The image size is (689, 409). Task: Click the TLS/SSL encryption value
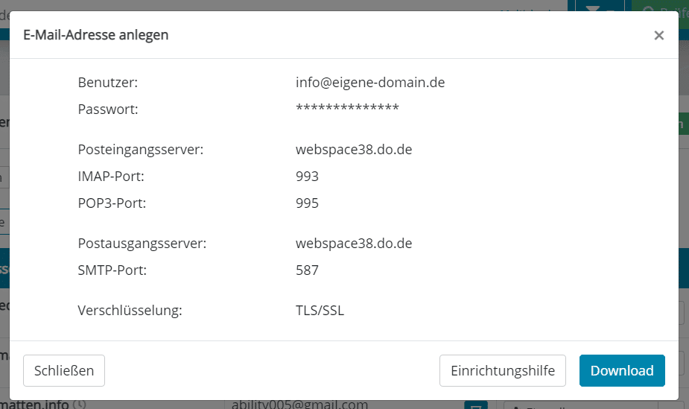(x=320, y=311)
